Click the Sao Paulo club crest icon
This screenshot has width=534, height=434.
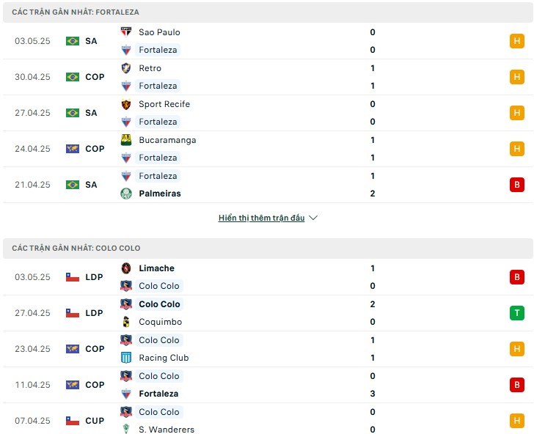point(126,32)
